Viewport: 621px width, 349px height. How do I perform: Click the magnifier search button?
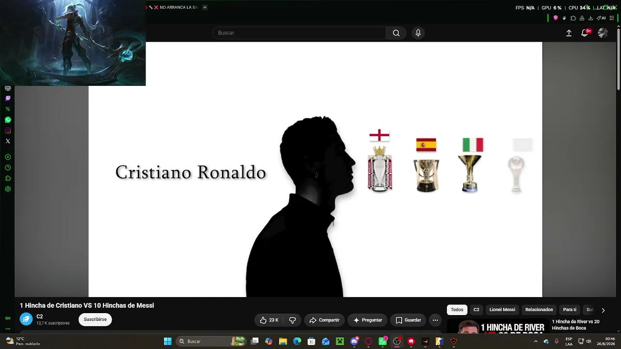click(396, 33)
